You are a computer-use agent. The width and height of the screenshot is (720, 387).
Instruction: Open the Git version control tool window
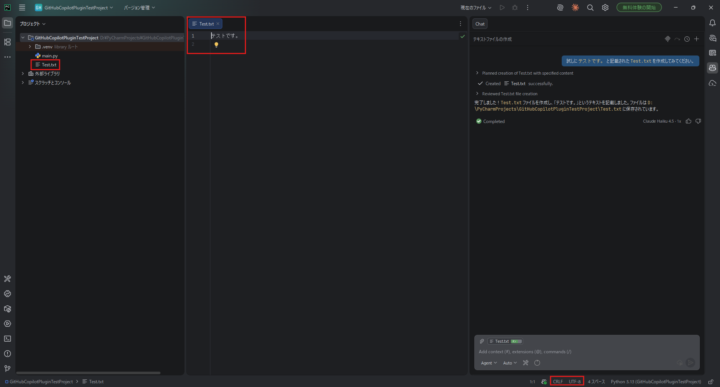[x=7, y=369]
